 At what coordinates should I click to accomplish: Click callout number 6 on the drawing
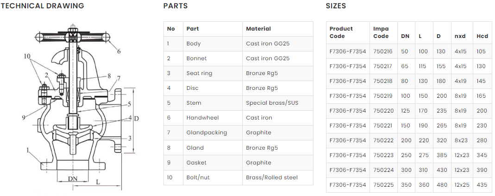[x=119, y=51]
